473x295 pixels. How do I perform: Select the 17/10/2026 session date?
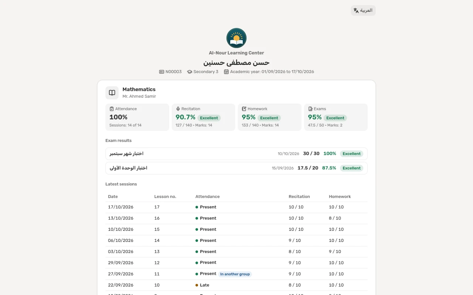pyautogui.click(x=121, y=207)
